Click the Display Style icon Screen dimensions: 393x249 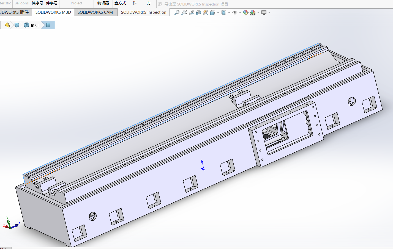(224, 13)
